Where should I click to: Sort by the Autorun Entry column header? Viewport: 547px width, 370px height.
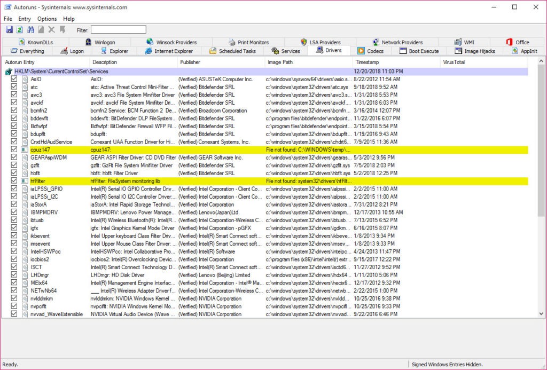46,62
